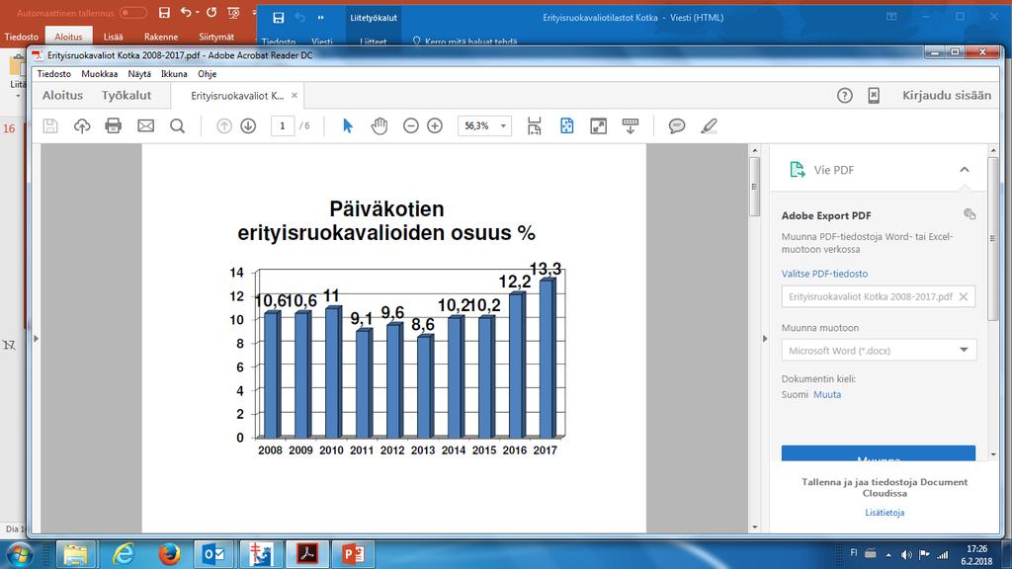Screen dimensions: 1012x569
Task: Toggle Automaattinen tallennus switch in PowerPoint
Action: [x=132, y=13]
